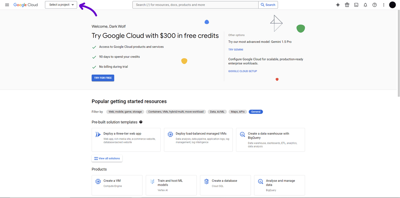Click the page vertical scrollbar
This screenshot has height=198, width=400.
click(x=399, y=53)
